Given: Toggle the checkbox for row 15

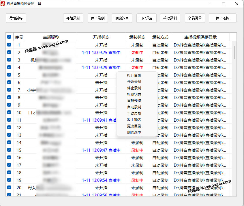Looking at the screenshot, I should click(x=9, y=150).
